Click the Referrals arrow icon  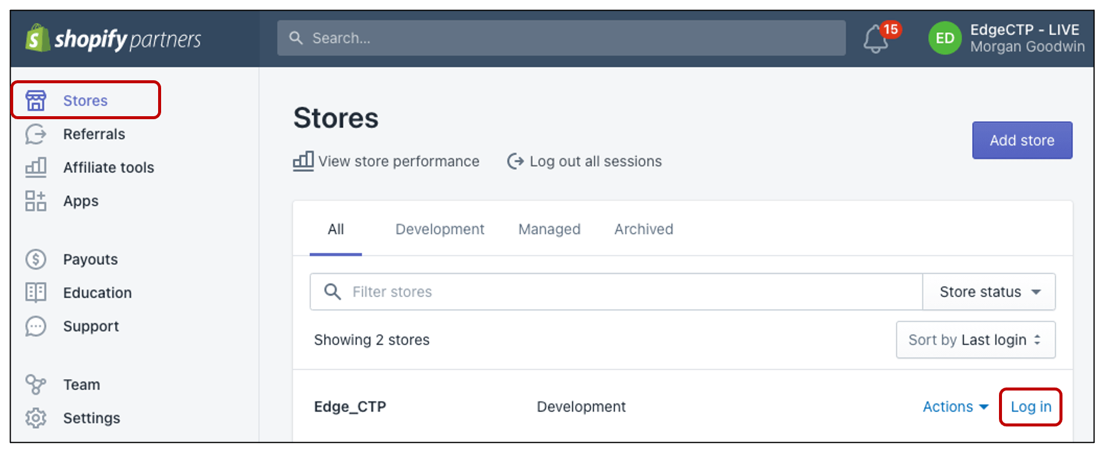point(36,134)
